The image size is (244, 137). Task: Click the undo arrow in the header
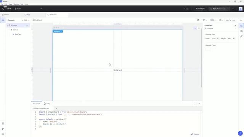tap(185, 9)
